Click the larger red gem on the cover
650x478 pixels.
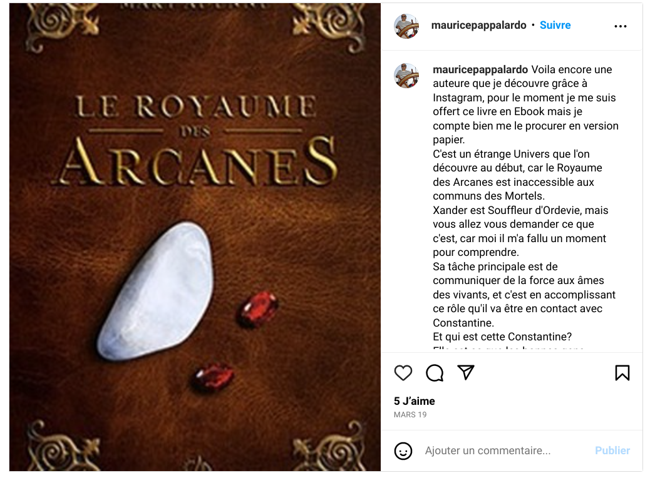259,310
